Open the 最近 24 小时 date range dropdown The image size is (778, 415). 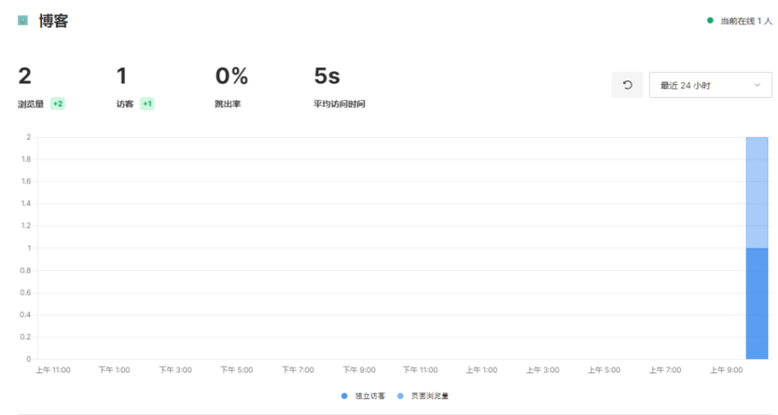click(x=710, y=85)
